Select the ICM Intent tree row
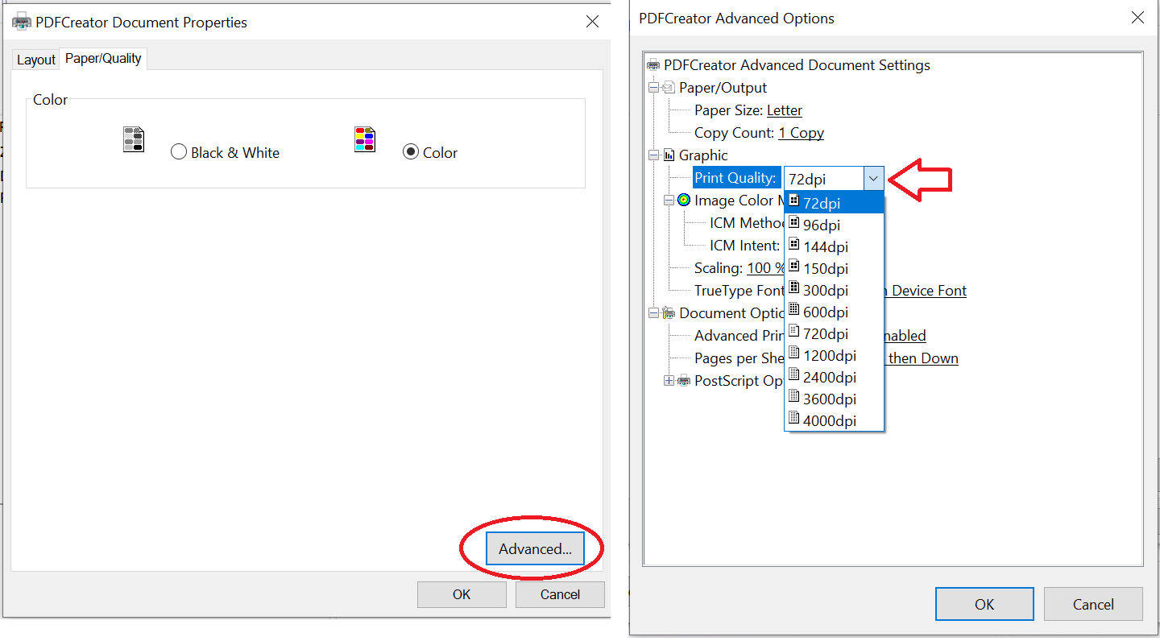The width and height of the screenshot is (1160, 641). coord(745,246)
